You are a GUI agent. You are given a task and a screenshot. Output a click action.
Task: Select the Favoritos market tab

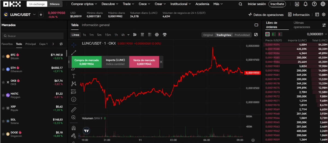[x=7, y=44]
